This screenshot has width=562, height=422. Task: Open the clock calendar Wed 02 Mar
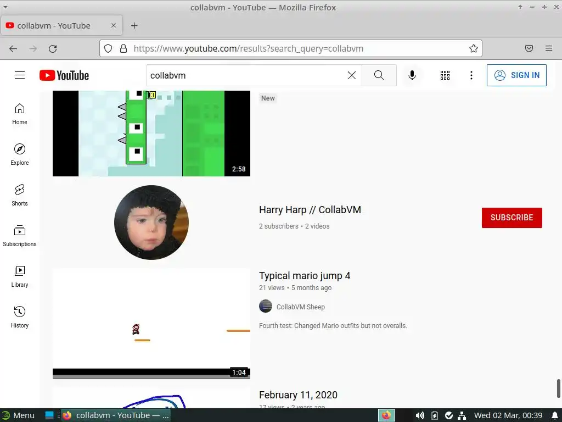(508, 415)
